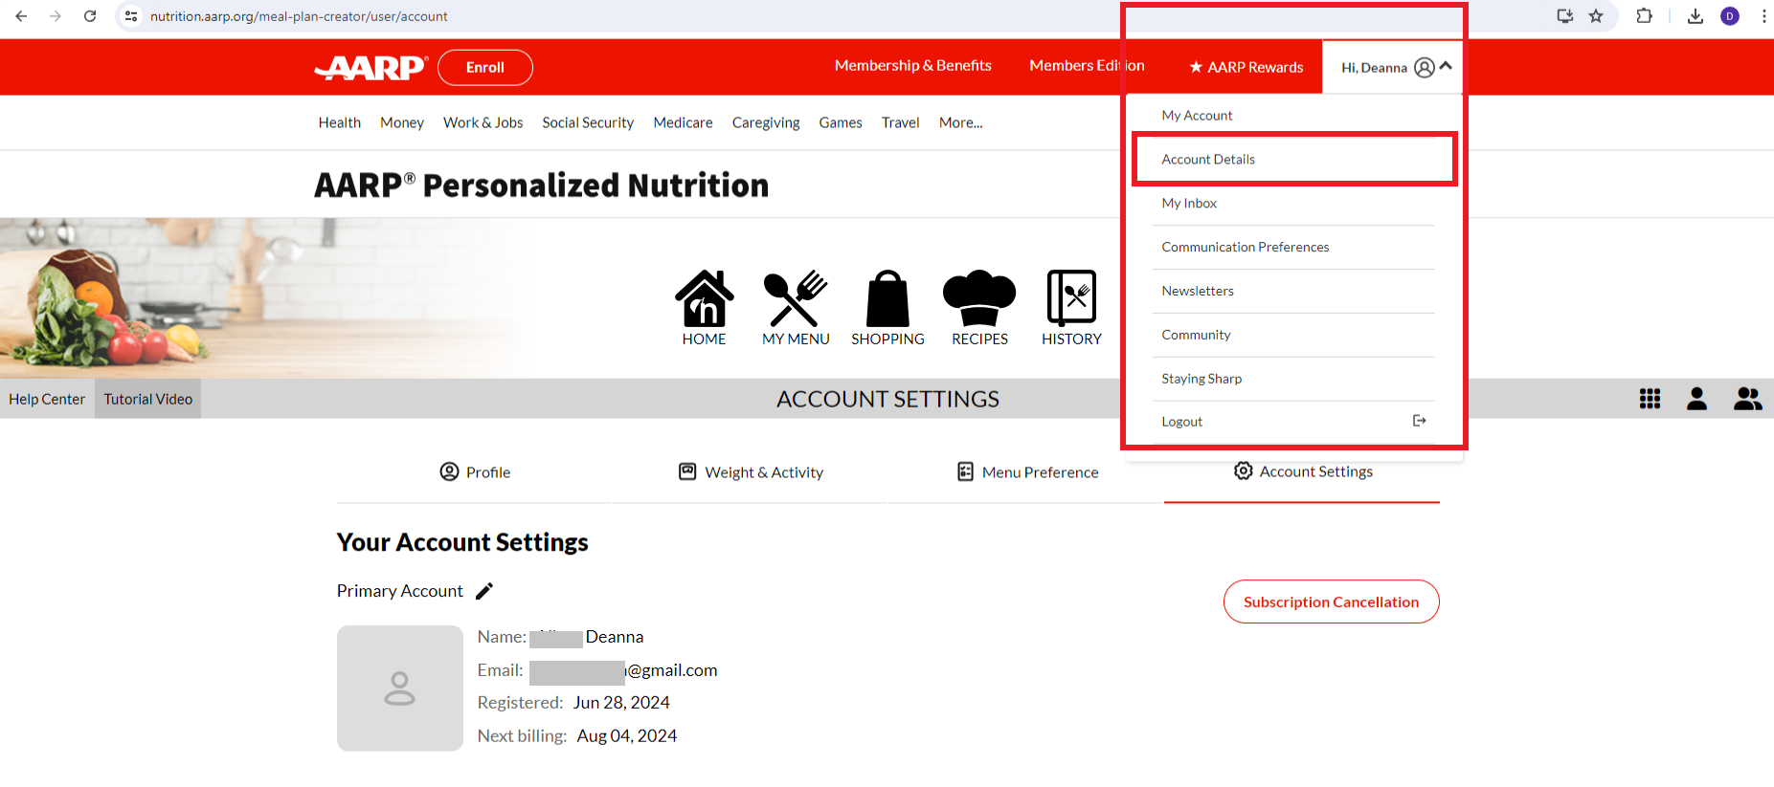The width and height of the screenshot is (1774, 787).
Task: Open the Tutorial Video link
Action: click(148, 399)
